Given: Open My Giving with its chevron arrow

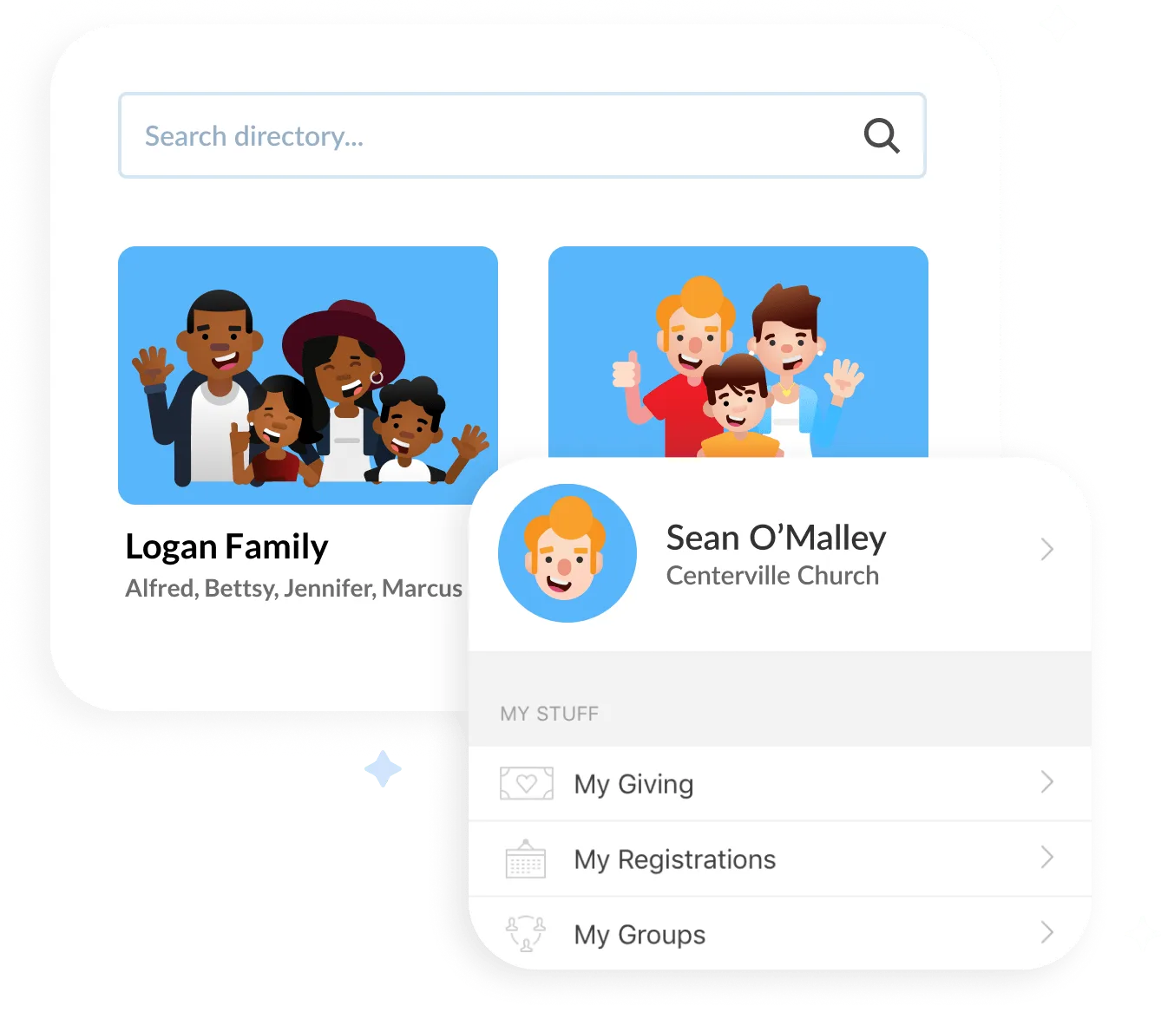Looking at the screenshot, I should pyautogui.click(x=1047, y=782).
